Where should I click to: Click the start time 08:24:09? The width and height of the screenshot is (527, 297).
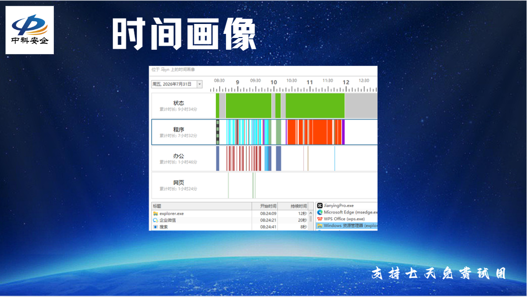pos(268,213)
